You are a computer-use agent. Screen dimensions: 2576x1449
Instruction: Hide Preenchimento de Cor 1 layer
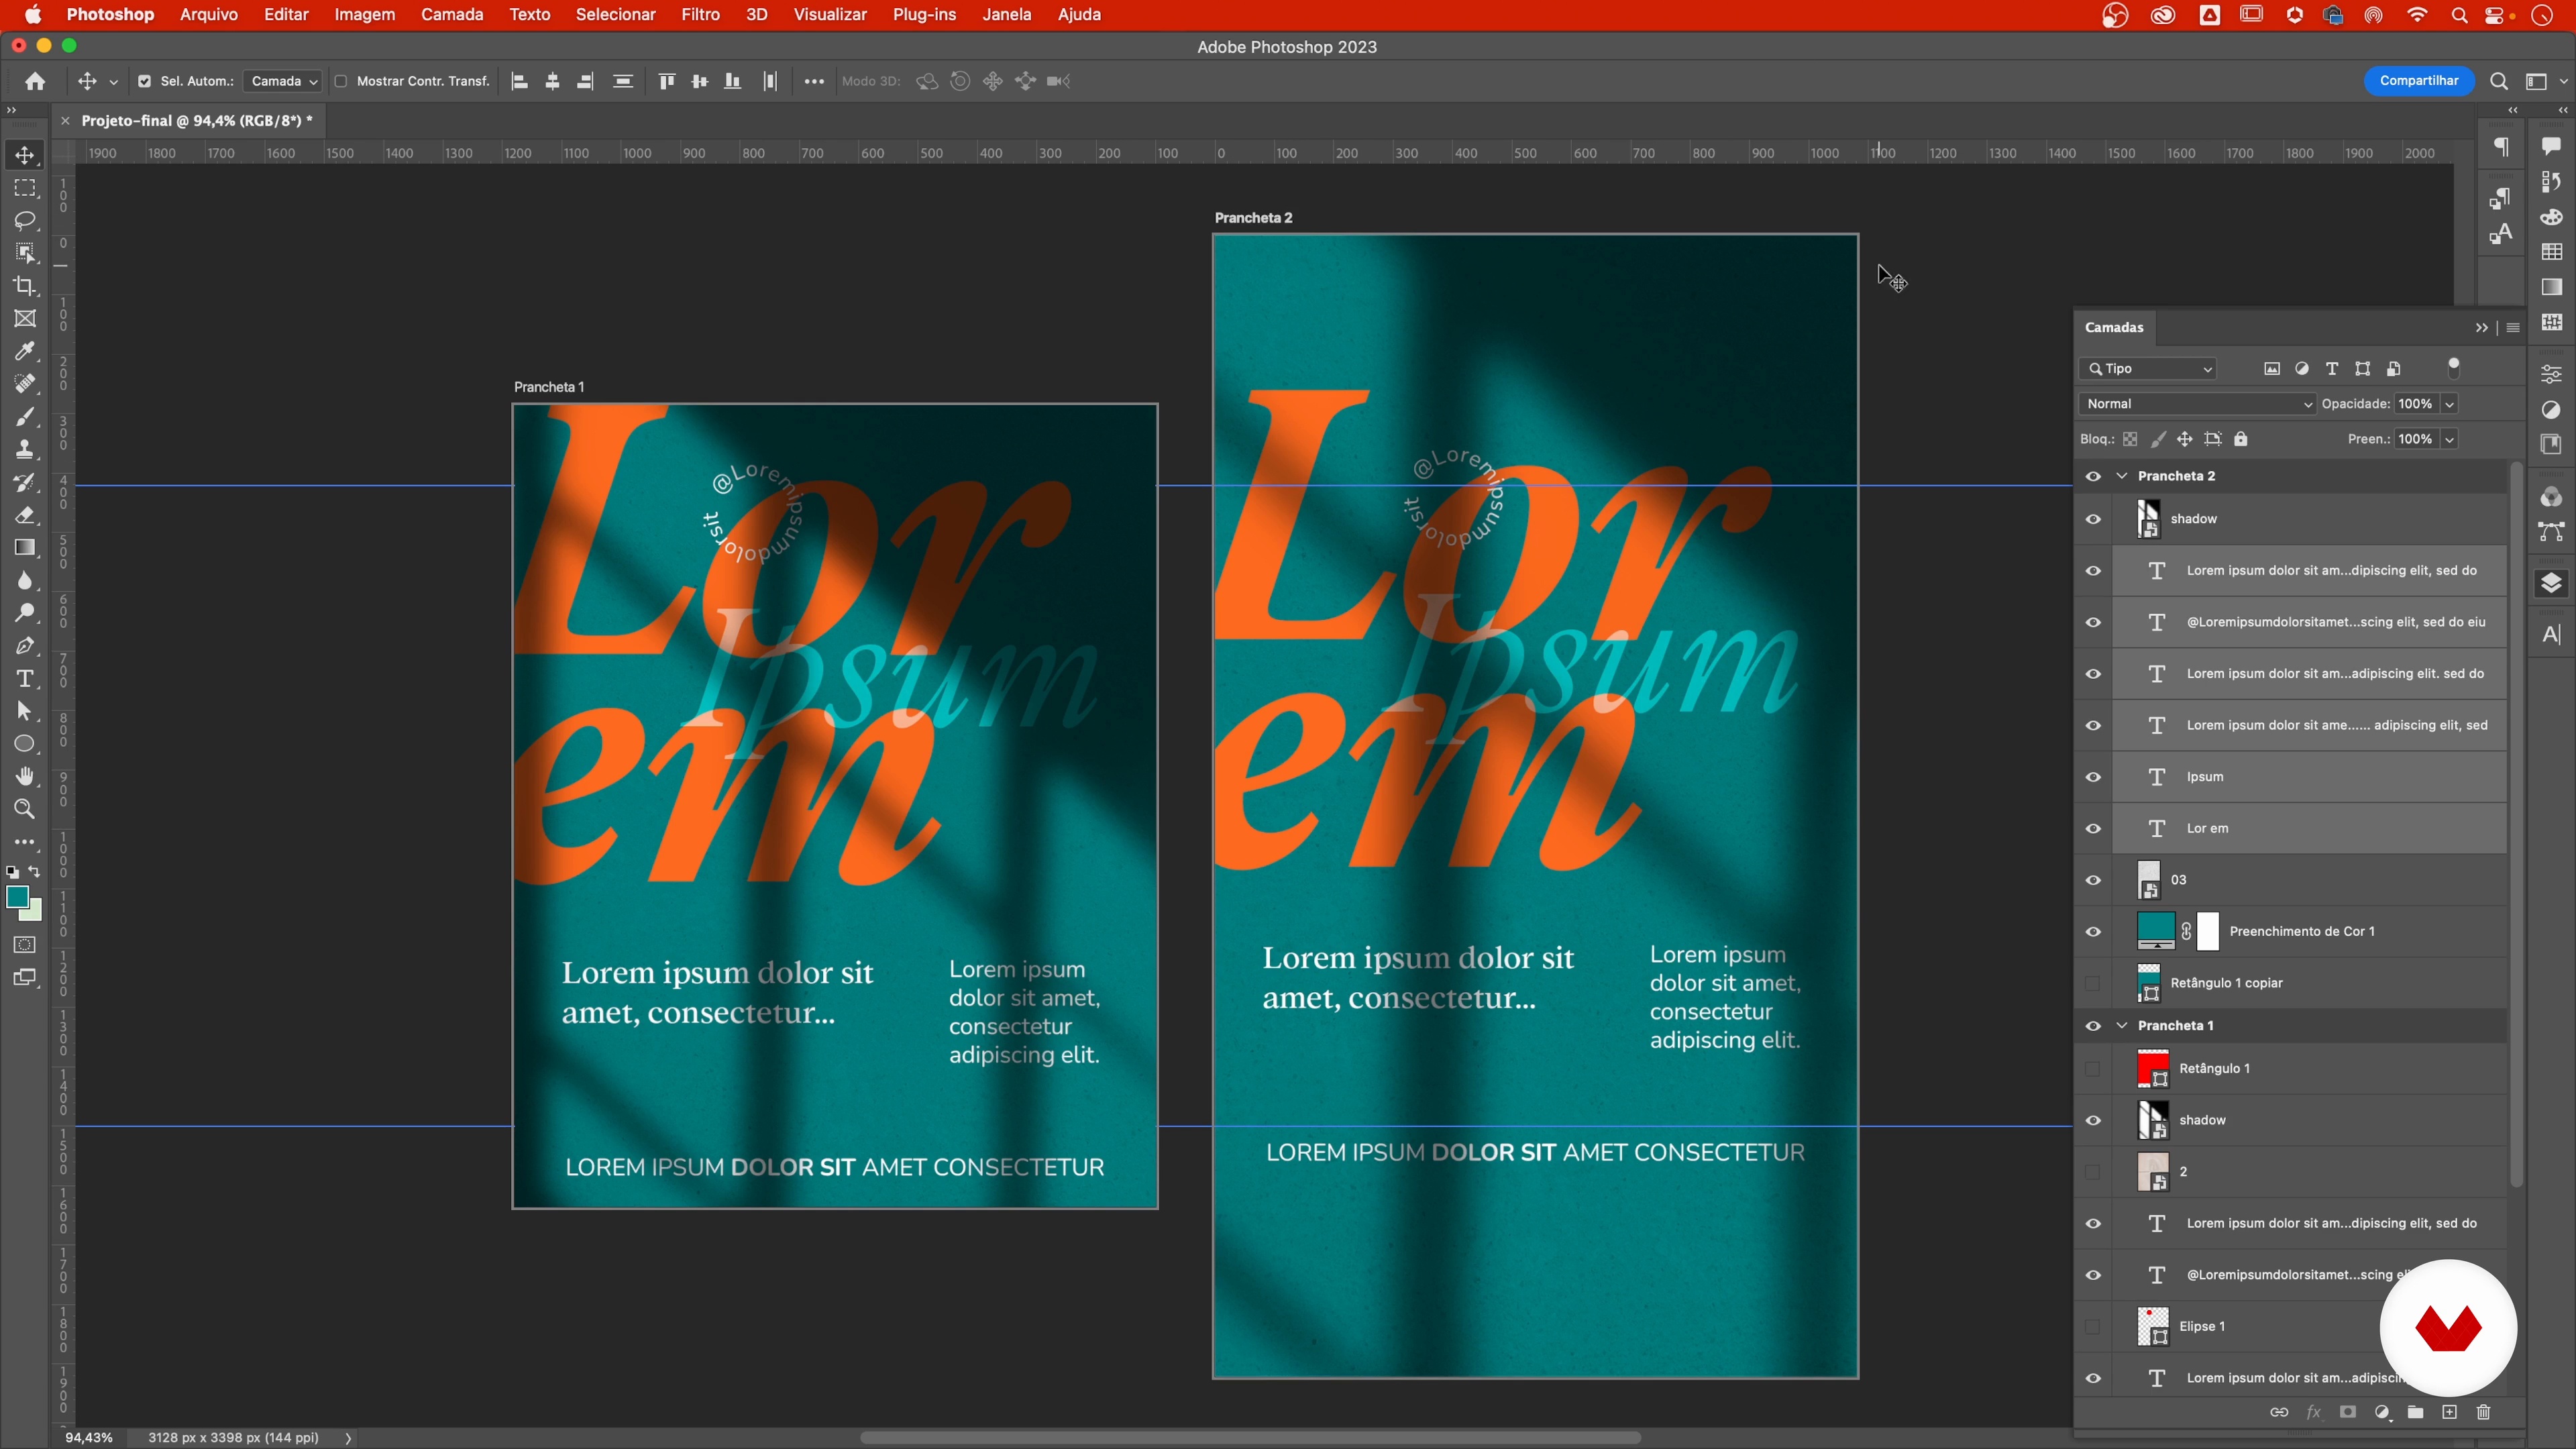point(2093,932)
